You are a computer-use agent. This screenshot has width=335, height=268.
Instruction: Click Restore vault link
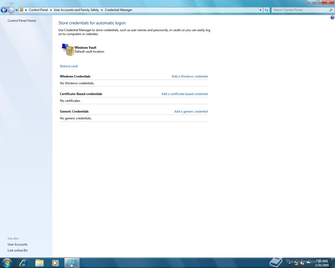69,66
